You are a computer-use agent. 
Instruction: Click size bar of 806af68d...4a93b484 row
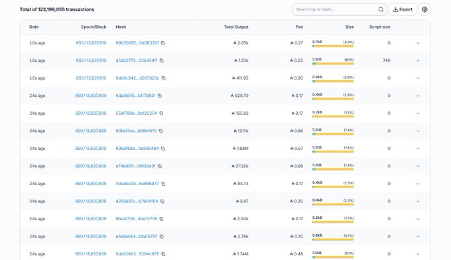pos(333,152)
